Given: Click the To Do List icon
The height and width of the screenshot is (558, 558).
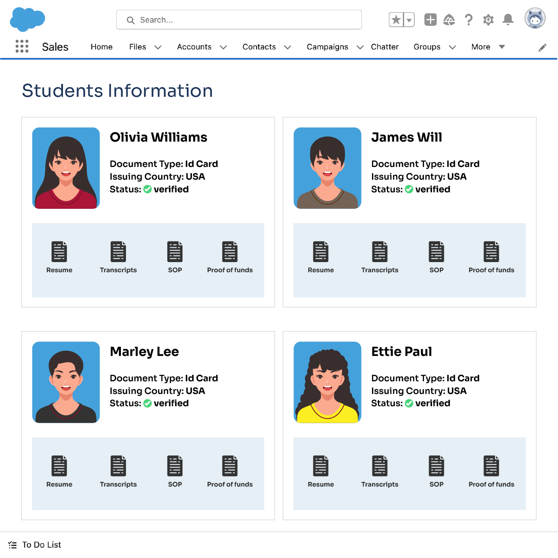Looking at the screenshot, I should click(12, 544).
